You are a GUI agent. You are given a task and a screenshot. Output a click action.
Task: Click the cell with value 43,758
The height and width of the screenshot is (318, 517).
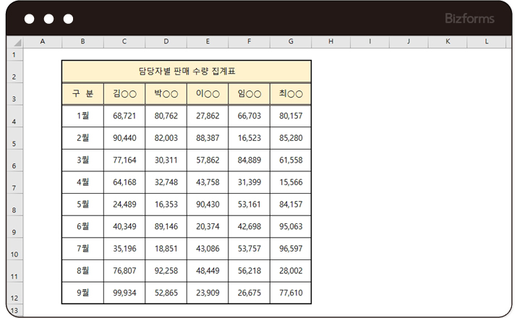pyautogui.click(x=208, y=182)
